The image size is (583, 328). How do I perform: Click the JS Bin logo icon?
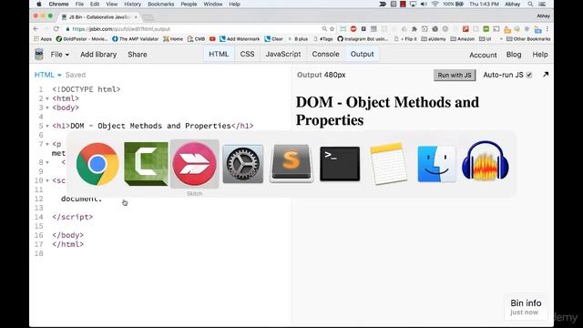(39, 55)
